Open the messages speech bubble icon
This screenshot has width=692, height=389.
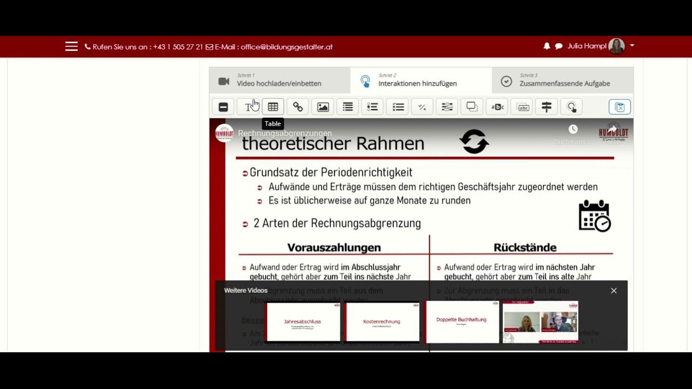pyautogui.click(x=558, y=46)
